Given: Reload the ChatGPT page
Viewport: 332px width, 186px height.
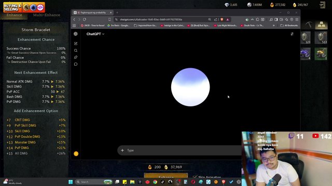Looking at the screenshot, I should click(85, 20).
